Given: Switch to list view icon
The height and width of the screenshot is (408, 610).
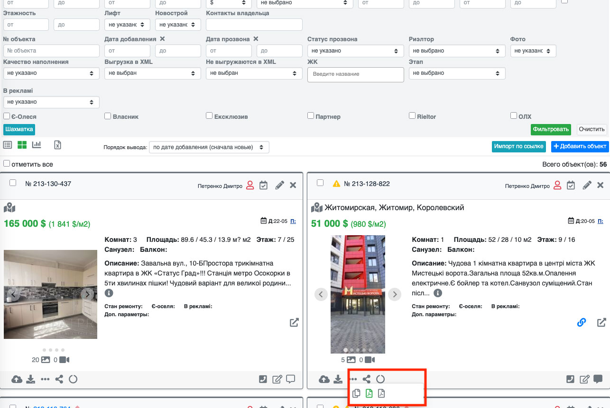Looking at the screenshot, I should [8, 145].
